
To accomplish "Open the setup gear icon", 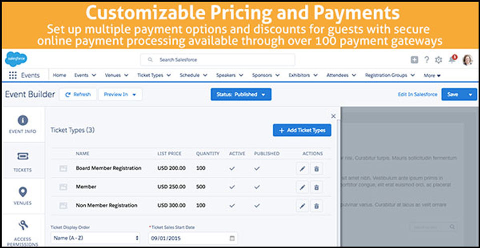I will click(x=438, y=60).
